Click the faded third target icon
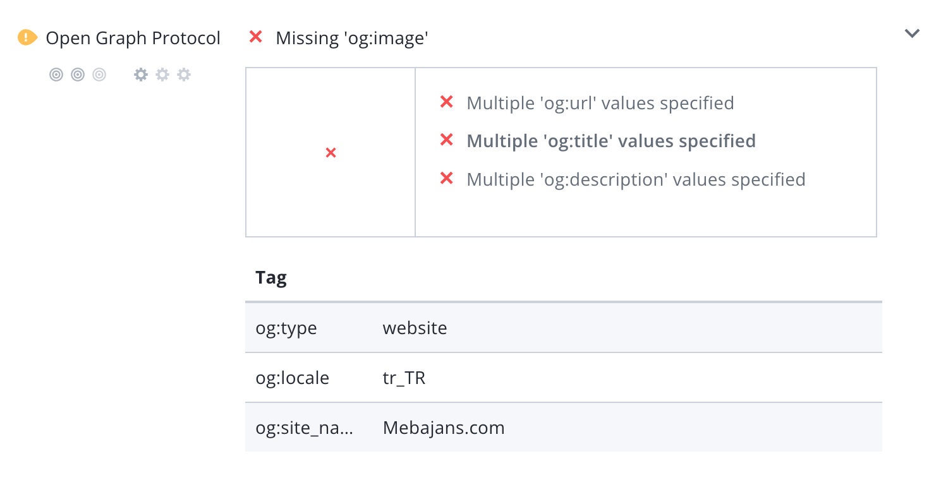This screenshot has height=480, width=929. click(99, 75)
